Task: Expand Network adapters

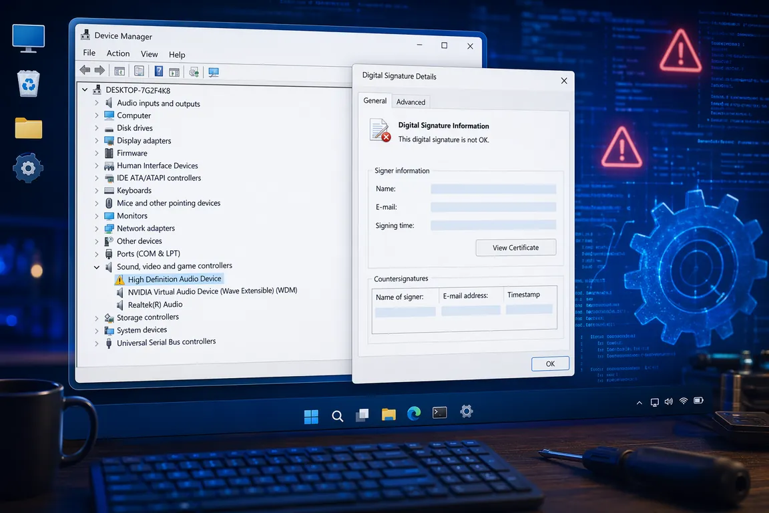Action: [97, 228]
